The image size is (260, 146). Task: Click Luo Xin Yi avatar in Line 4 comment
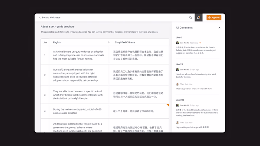click(177, 43)
